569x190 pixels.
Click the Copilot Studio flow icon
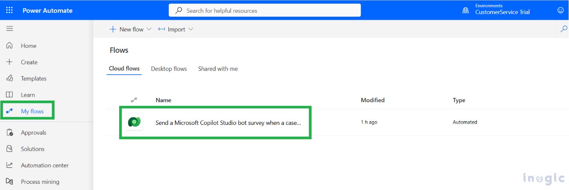point(134,122)
